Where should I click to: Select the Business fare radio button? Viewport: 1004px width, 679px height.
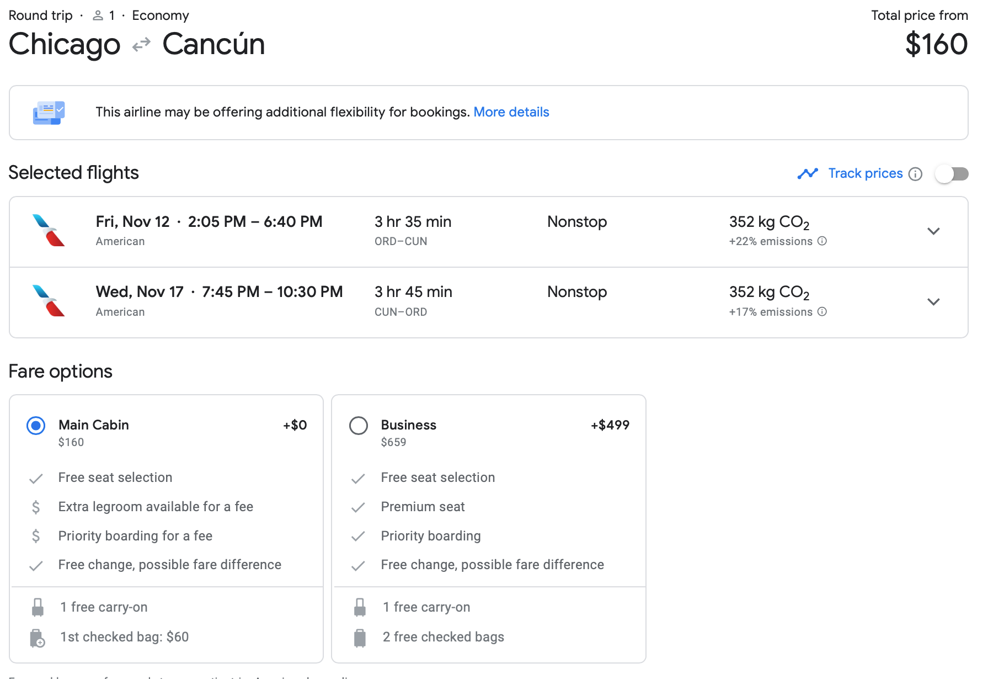[359, 426]
